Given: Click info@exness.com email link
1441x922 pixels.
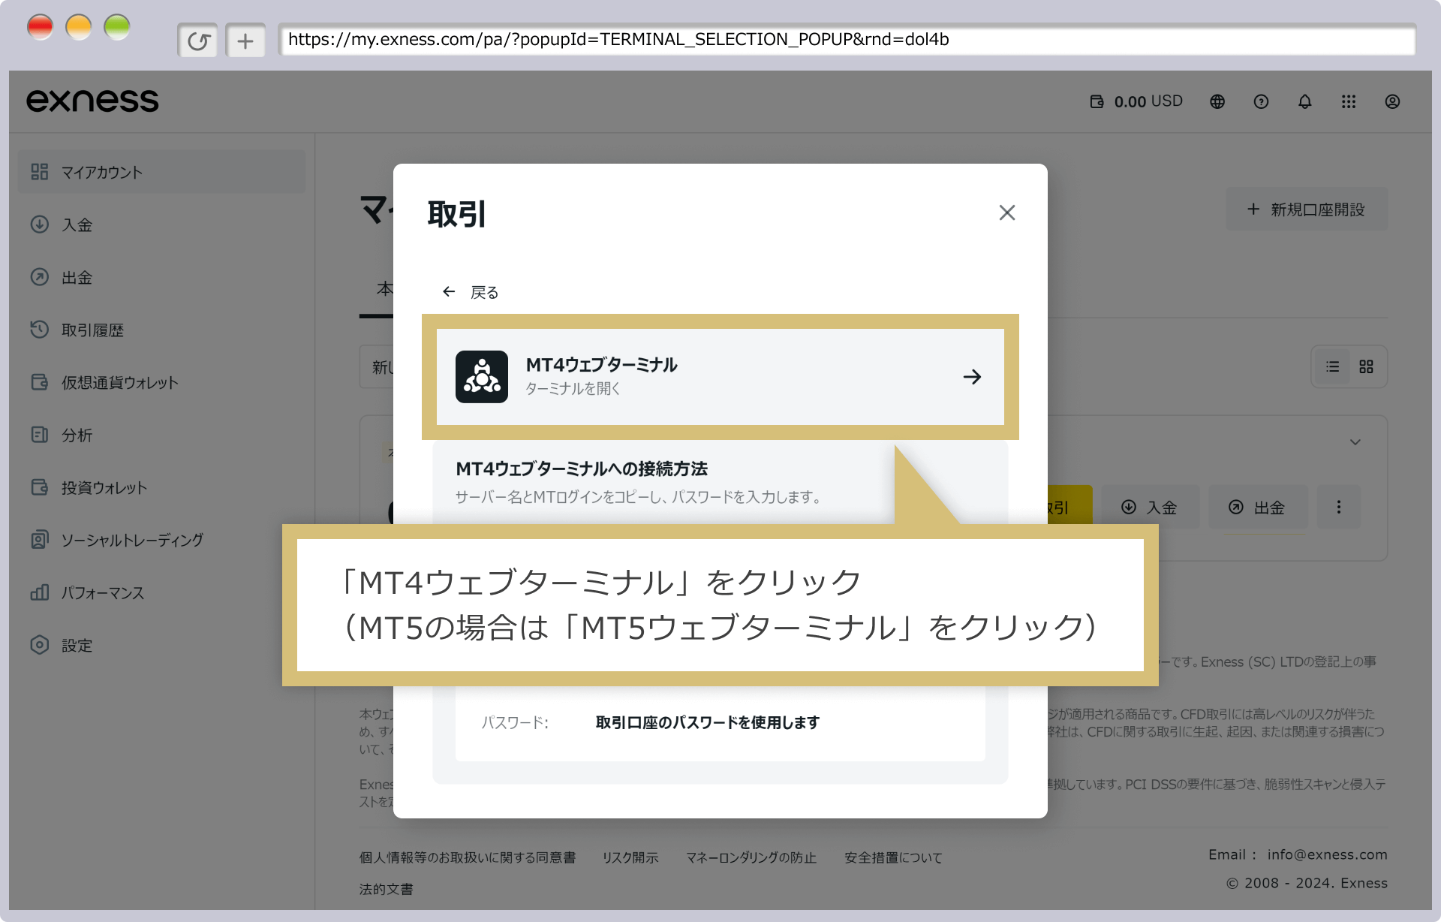Looking at the screenshot, I should (x=1327, y=854).
